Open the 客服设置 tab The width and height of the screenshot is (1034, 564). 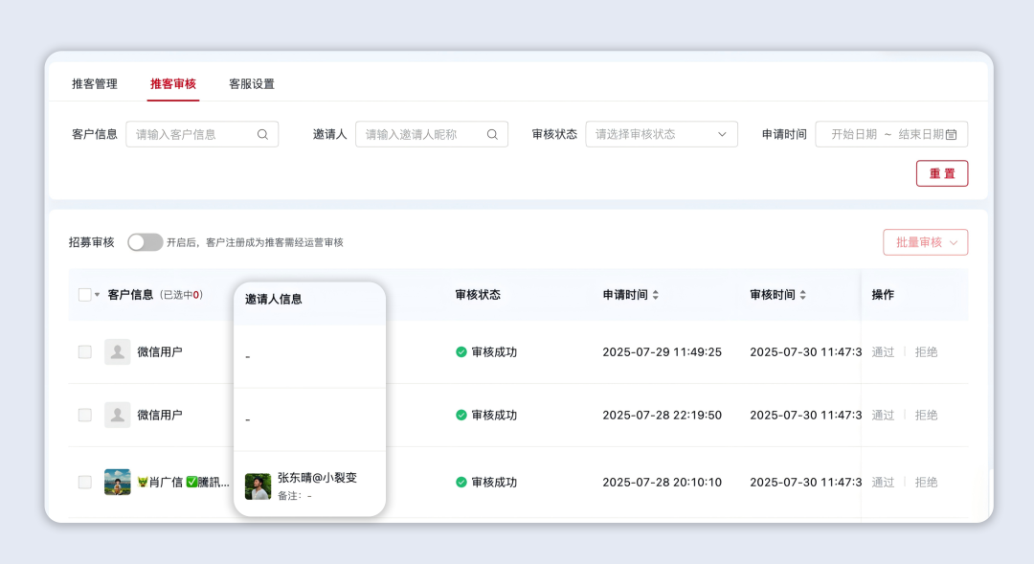point(251,84)
